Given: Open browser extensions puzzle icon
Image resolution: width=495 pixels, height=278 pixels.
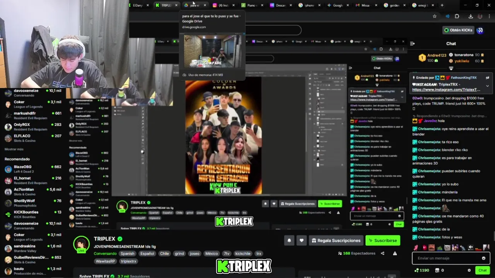Looking at the screenshot, I should click(457, 16).
